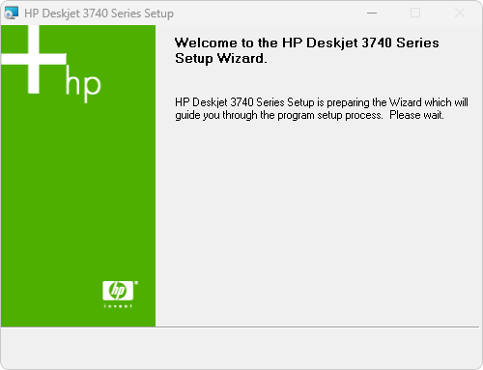Click the empty footer area beneath the separator
Screen dimensions: 483x370
coord(240,349)
